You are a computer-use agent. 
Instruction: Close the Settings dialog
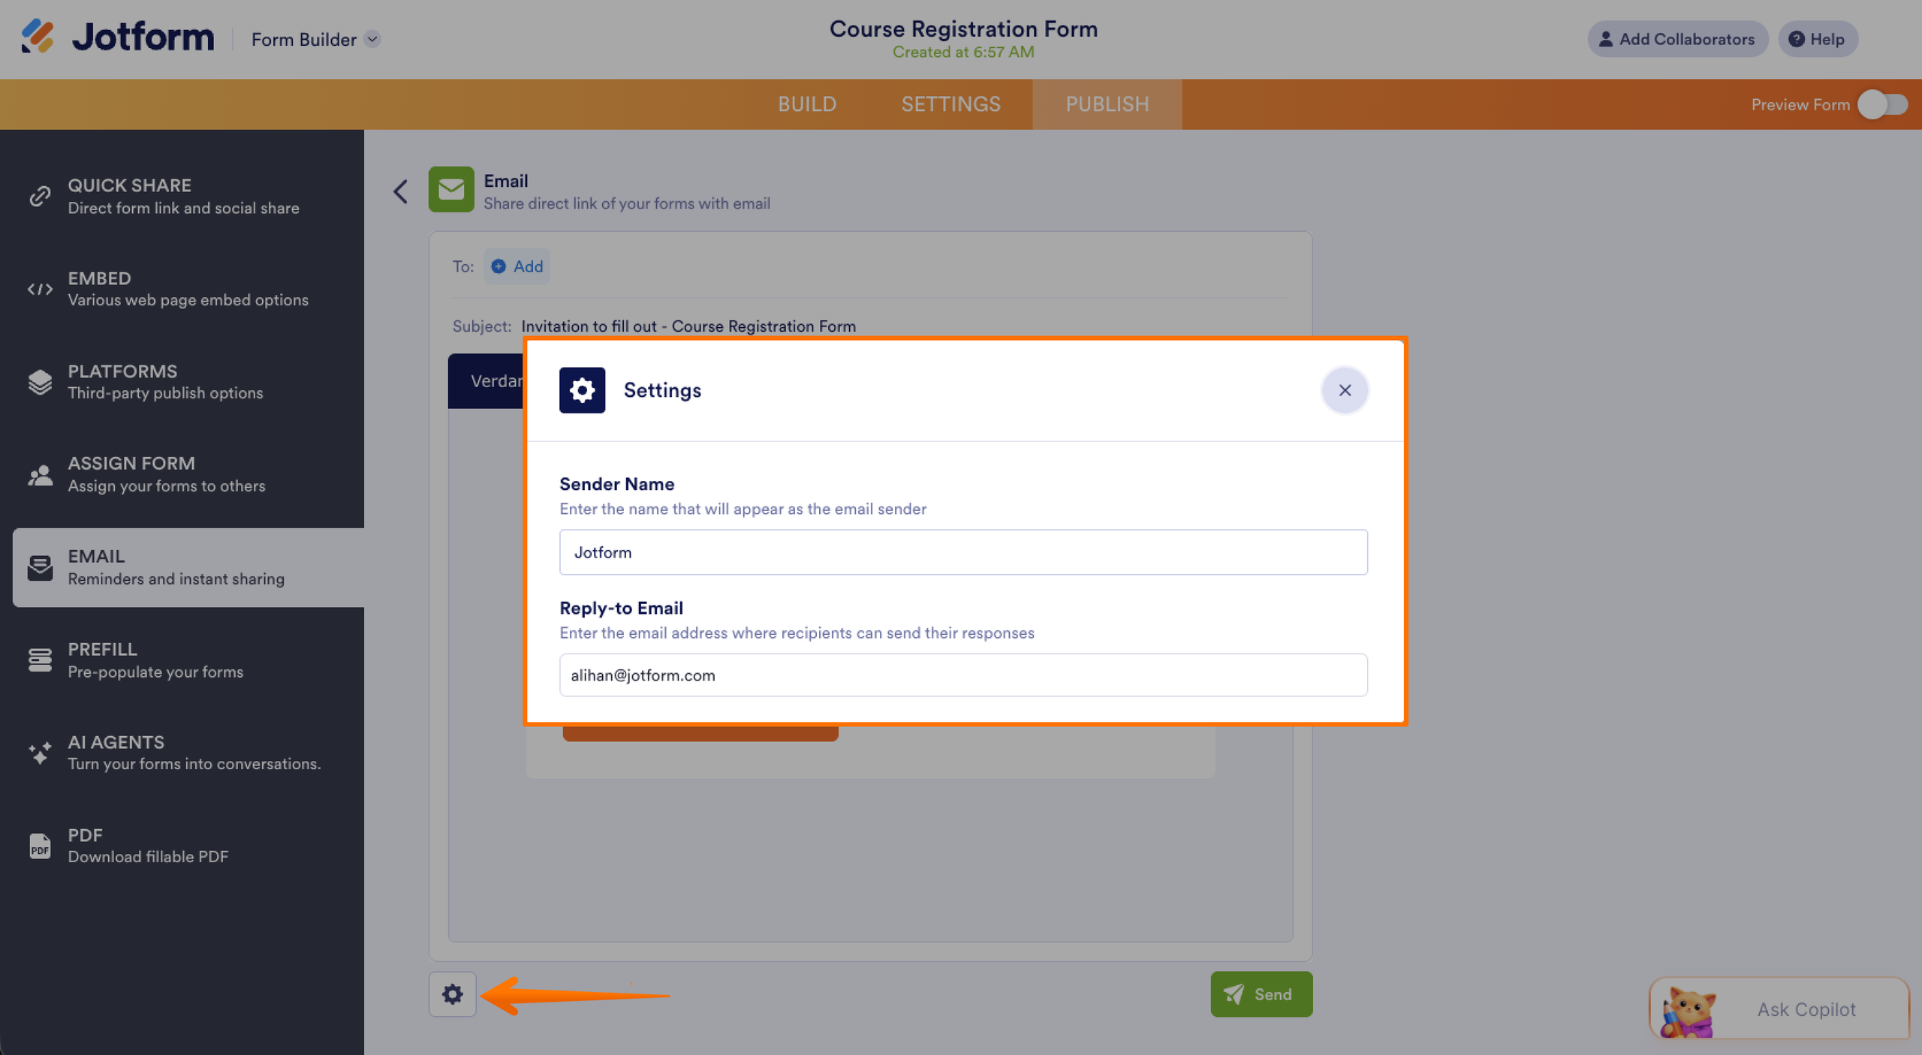(x=1345, y=390)
